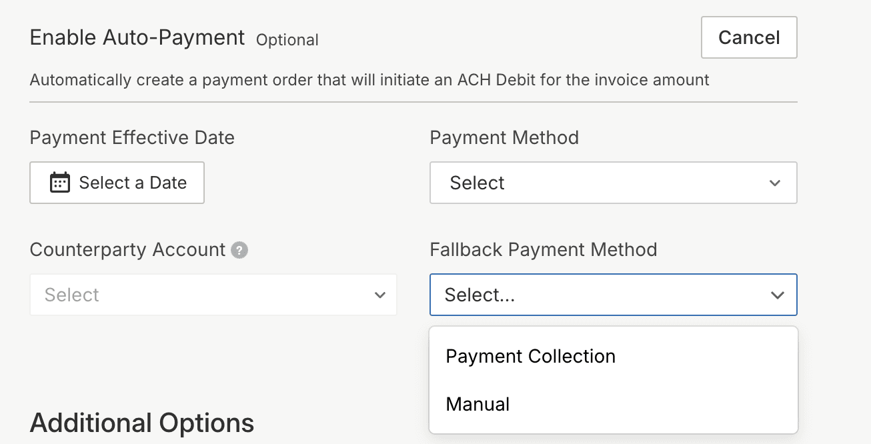This screenshot has width=871, height=444.
Task: Click the Optional label beside the heading
Action: 287,40
